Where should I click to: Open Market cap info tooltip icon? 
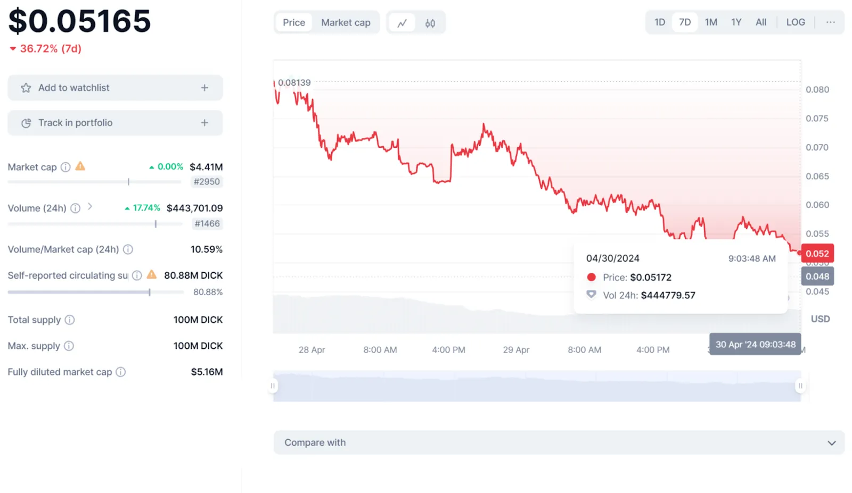pyautogui.click(x=65, y=167)
